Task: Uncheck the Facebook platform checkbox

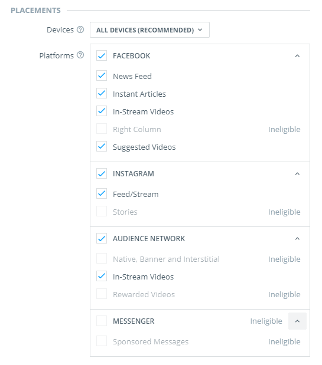Action: pyautogui.click(x=102, y=55)
